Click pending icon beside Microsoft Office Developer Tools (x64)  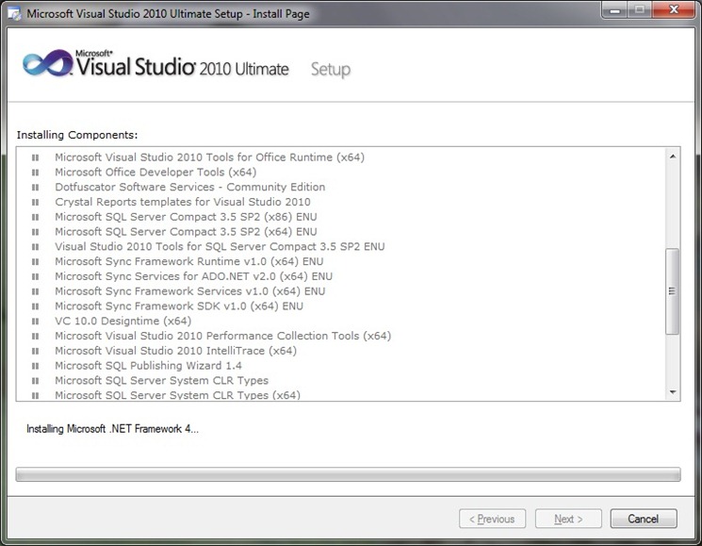[36, 173]
